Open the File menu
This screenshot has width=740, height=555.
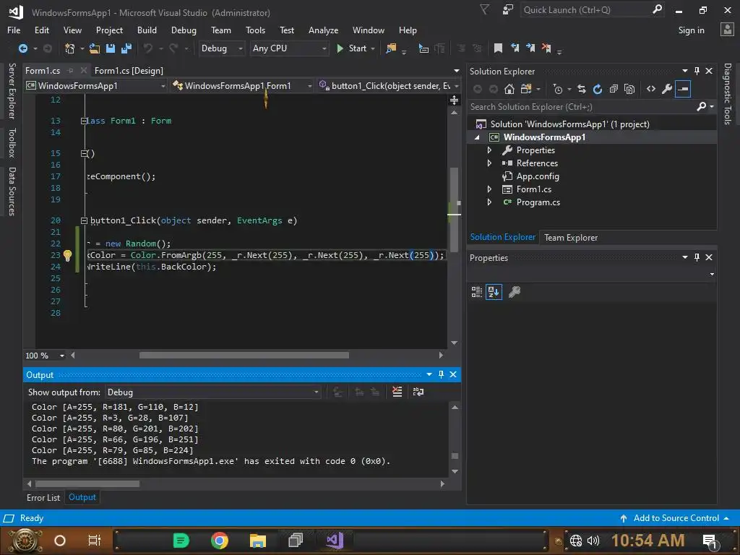14,30
